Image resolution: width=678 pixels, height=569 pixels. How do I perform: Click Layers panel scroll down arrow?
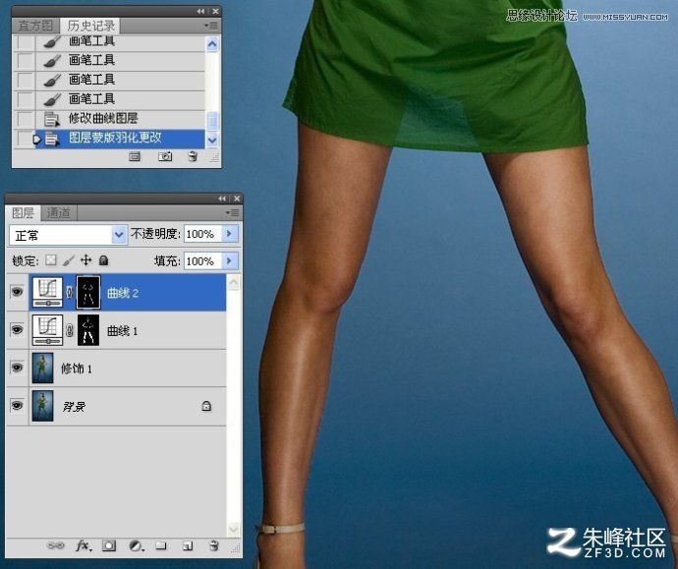[x=234, y=530]
